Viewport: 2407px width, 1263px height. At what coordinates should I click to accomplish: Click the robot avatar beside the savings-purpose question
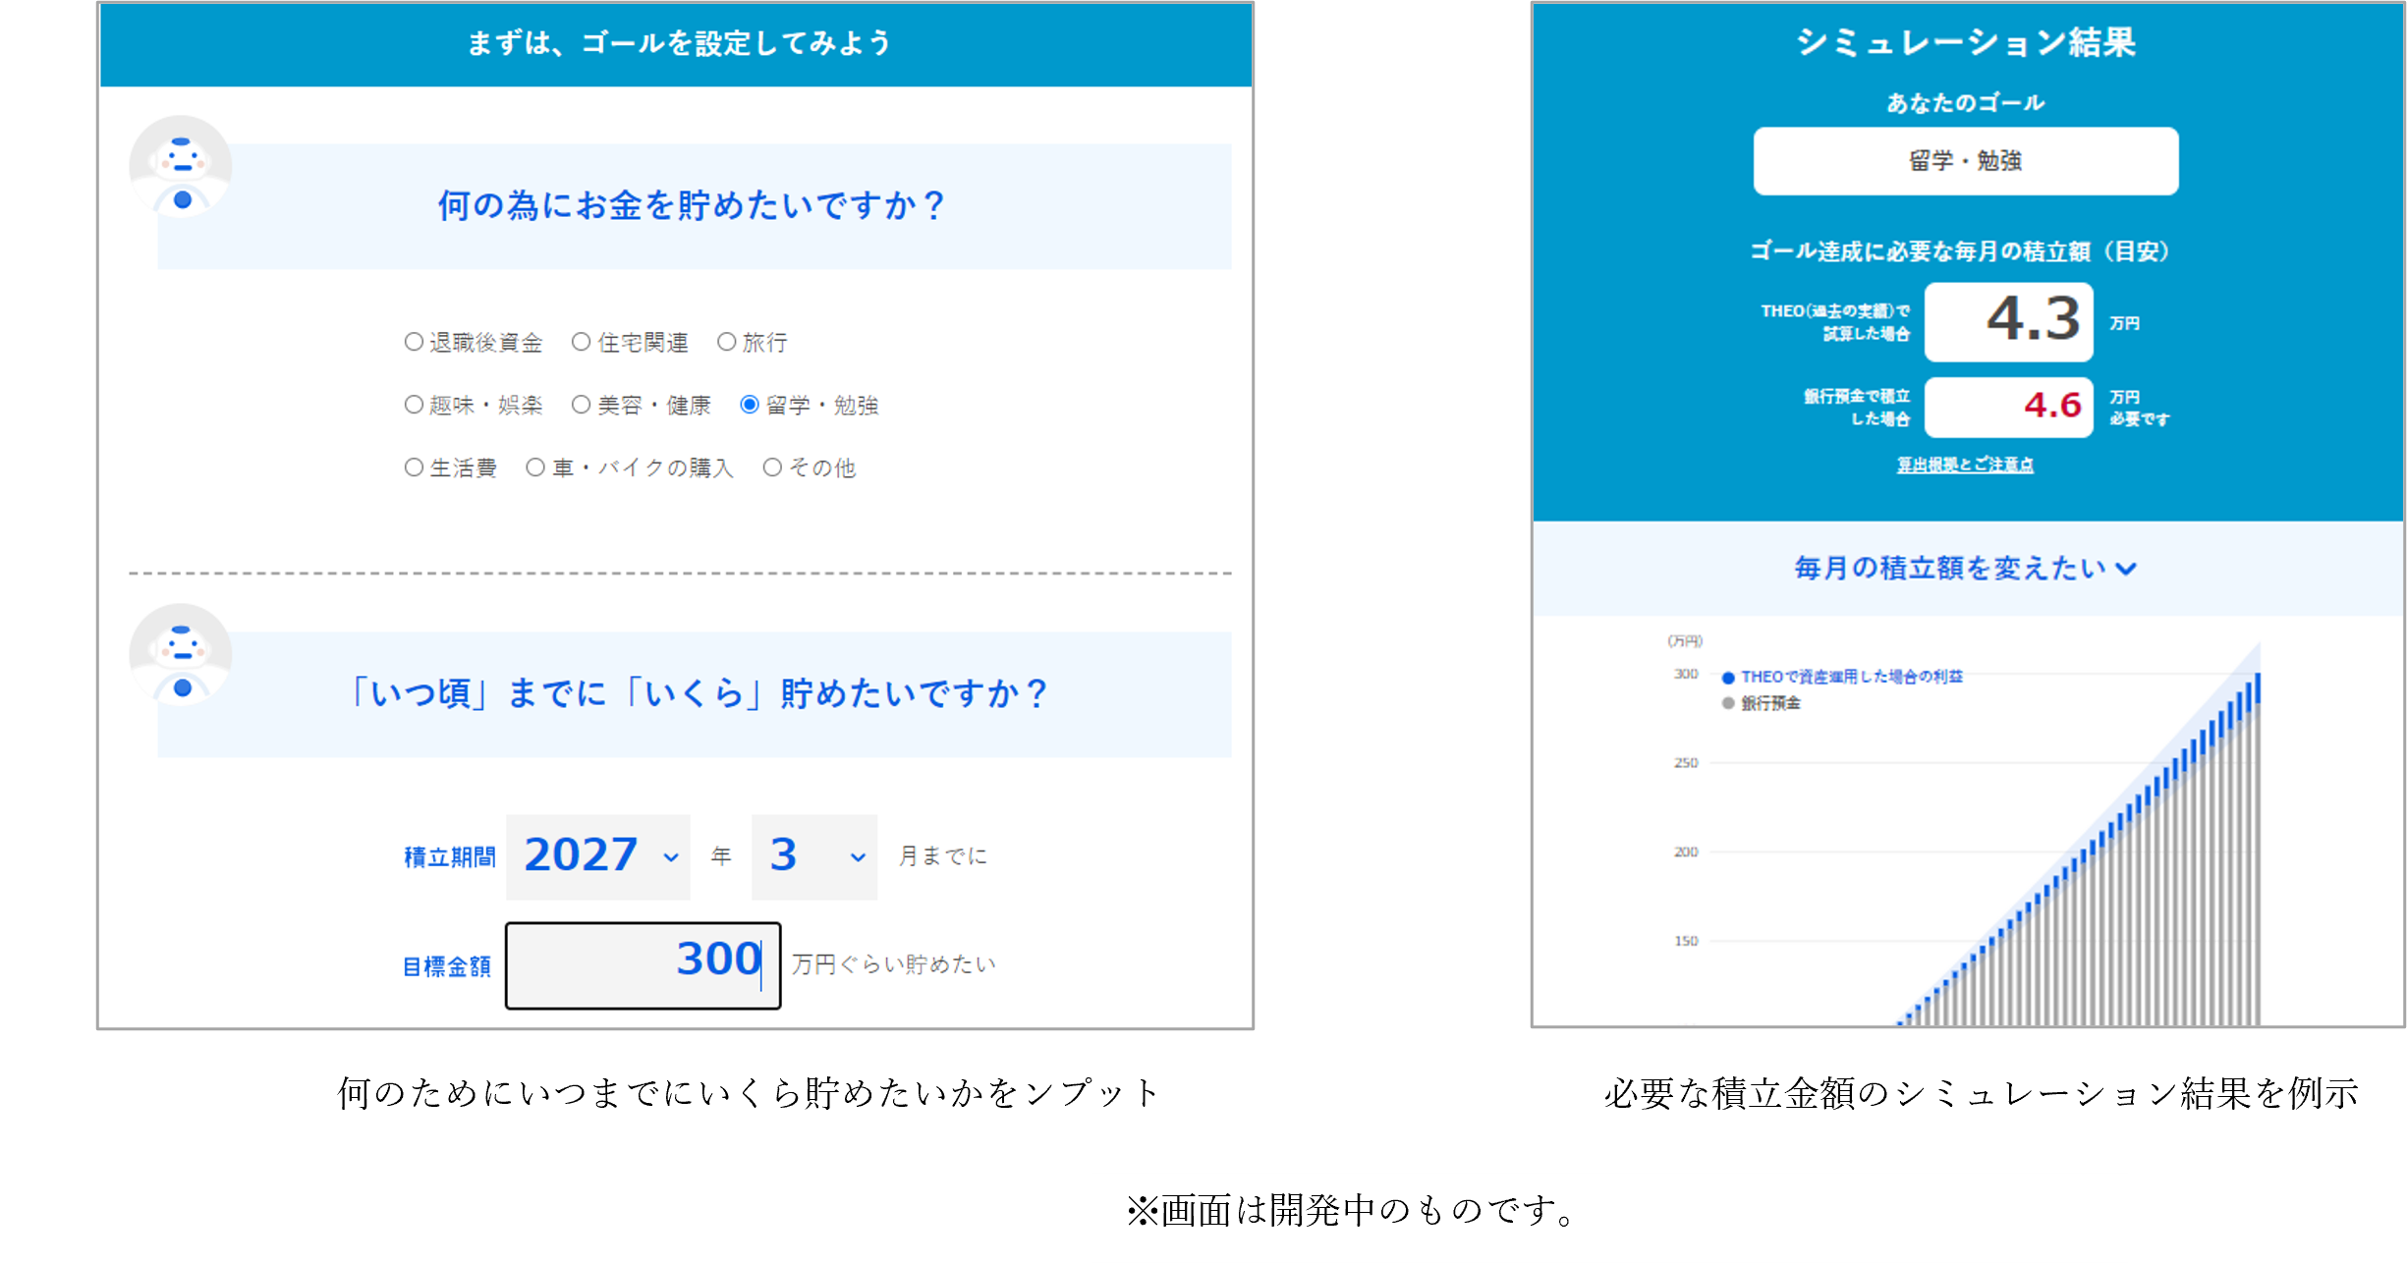click(x=181, y=168)
